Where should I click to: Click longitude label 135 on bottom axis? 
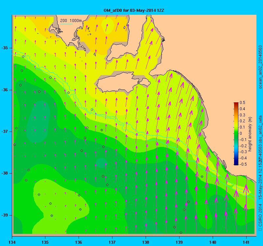(x=45, y=242)
